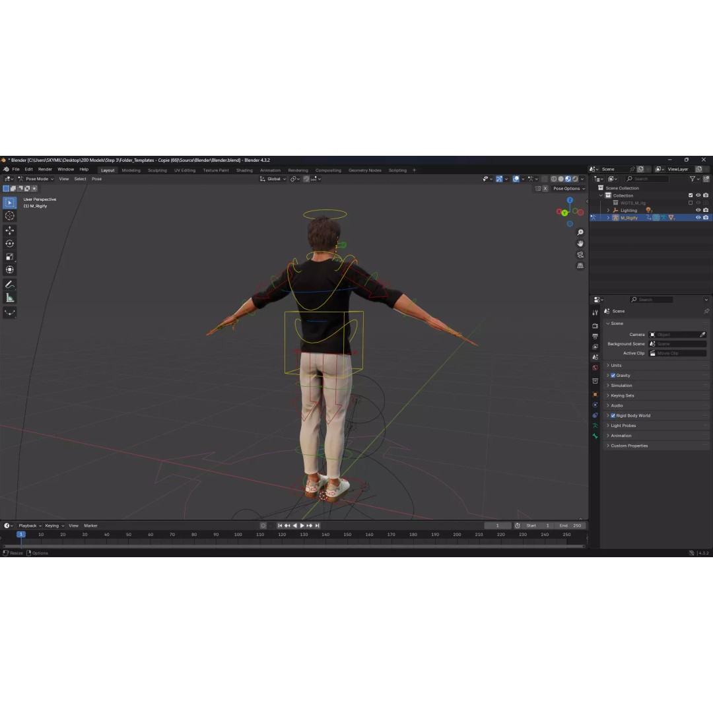The height and width of the screenshot is (713, 713).
Task: Open the View Layer properties tab
Action: (595, 347)
